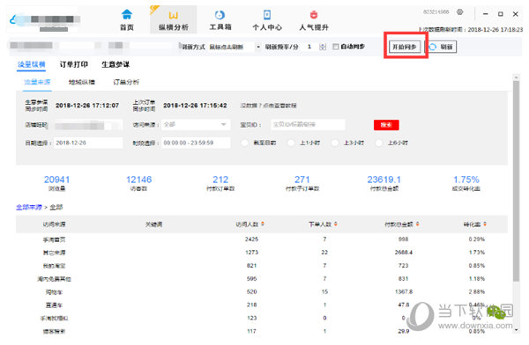Click the 1367.8 payment amount cell
This screenshot has width=529, height=345.
(x=404, y=292)
